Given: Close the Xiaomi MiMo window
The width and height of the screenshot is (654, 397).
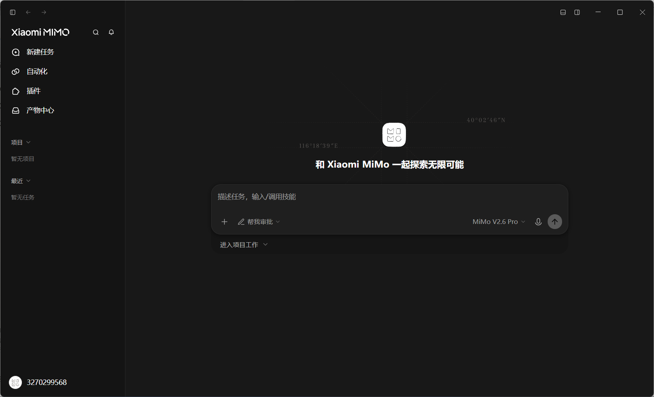Looking at the screenshot, I should point(642,12).
